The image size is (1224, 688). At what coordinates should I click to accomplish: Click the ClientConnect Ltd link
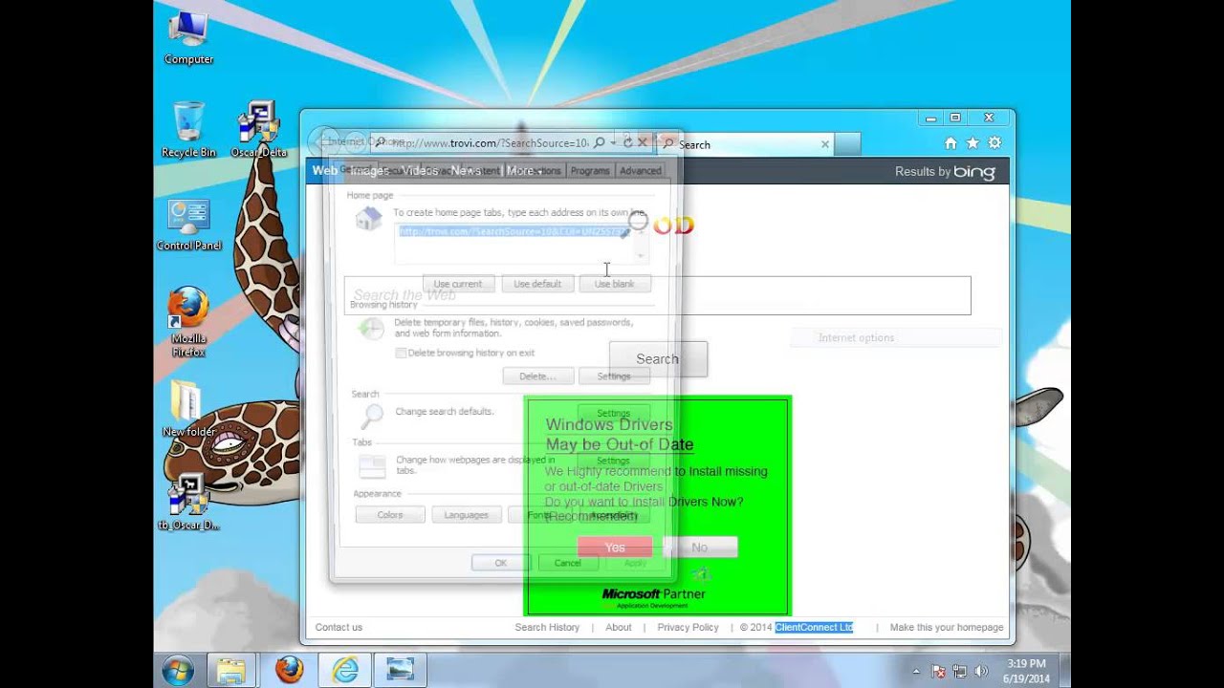click(814, 628)
